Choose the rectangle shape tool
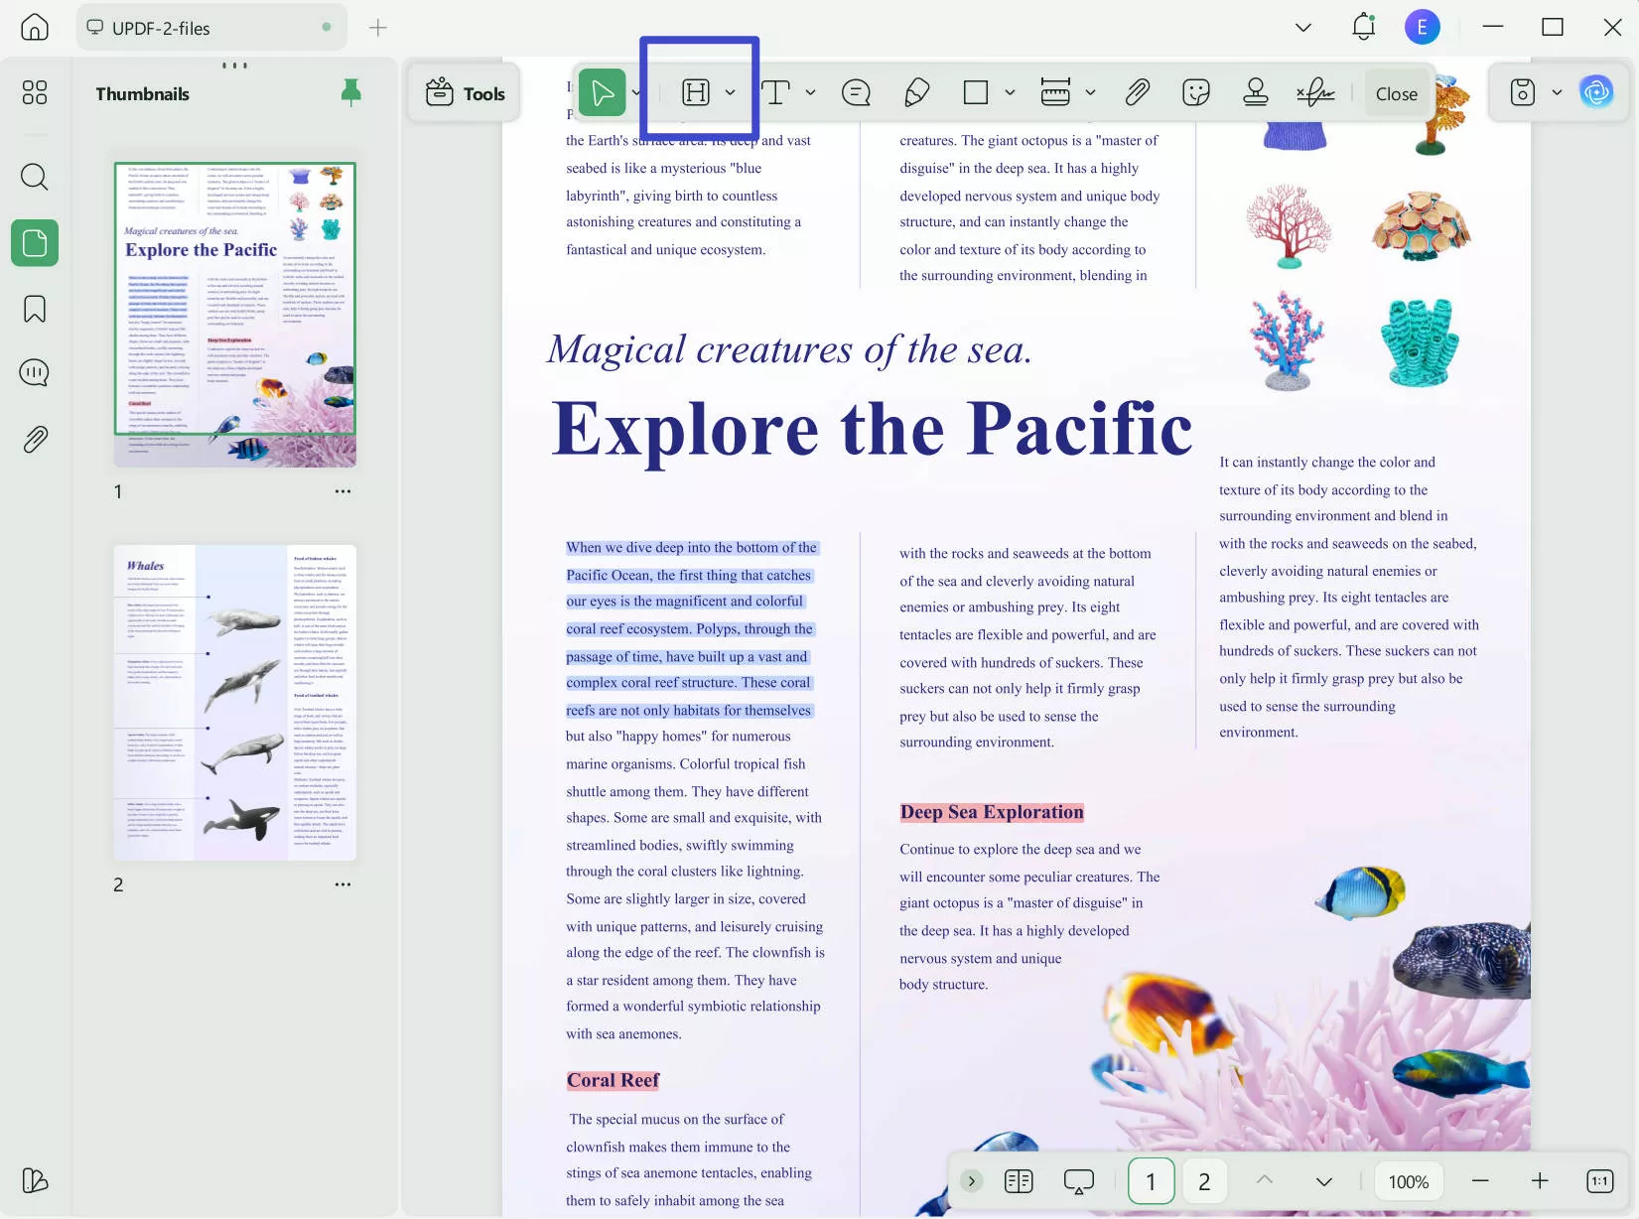This screenshot has width=1639, height=1219. 975,92
